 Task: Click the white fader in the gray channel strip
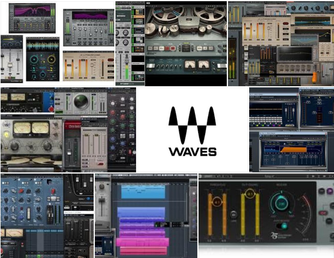coord(10,64)
